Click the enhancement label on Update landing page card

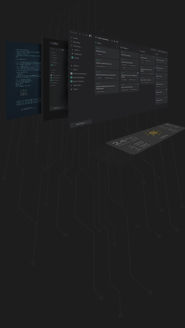point(101,92)
